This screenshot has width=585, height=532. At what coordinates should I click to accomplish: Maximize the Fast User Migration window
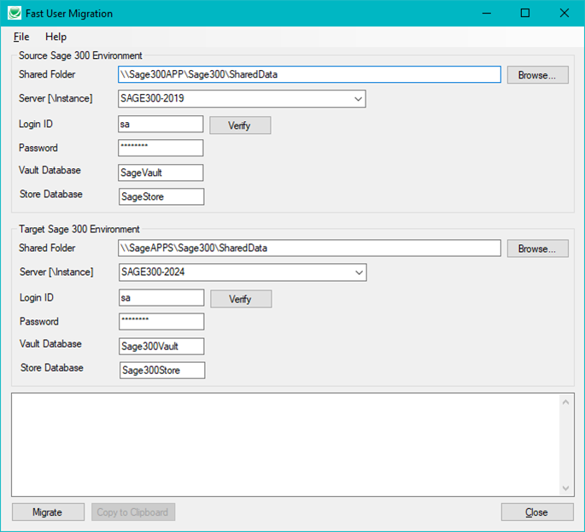tap(525, 14)
